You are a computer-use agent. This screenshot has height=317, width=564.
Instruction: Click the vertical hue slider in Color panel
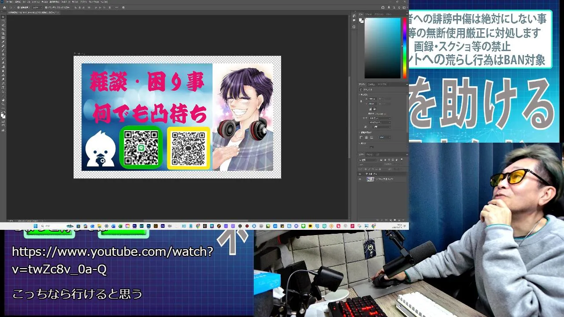[x=404, y=48]
